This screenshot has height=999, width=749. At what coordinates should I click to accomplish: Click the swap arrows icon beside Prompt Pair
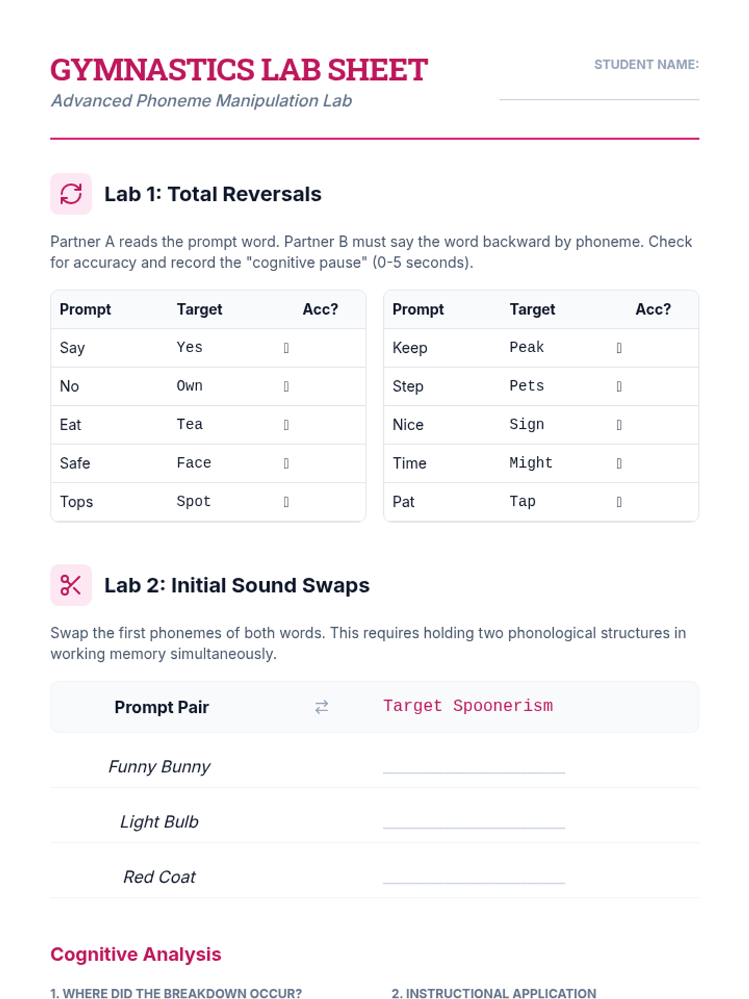[321, 707]
